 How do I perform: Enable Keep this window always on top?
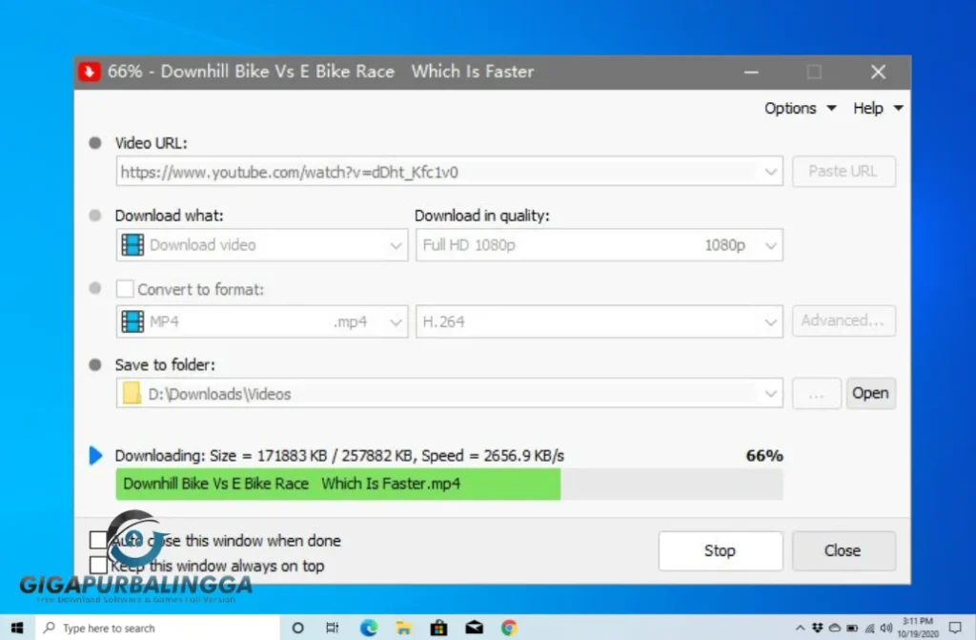[x=98, y=565]
